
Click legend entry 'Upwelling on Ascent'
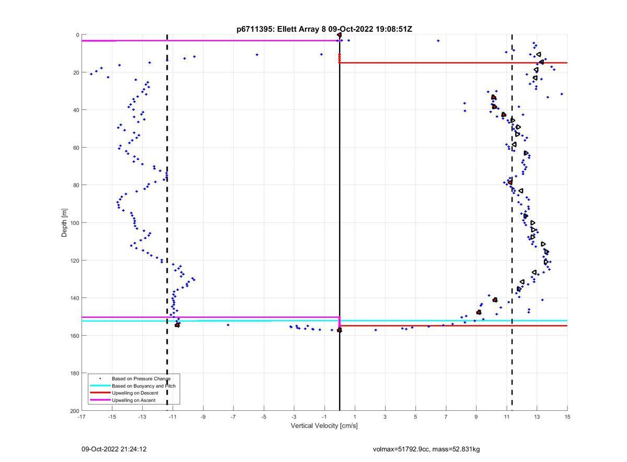(x=134, y=400)
